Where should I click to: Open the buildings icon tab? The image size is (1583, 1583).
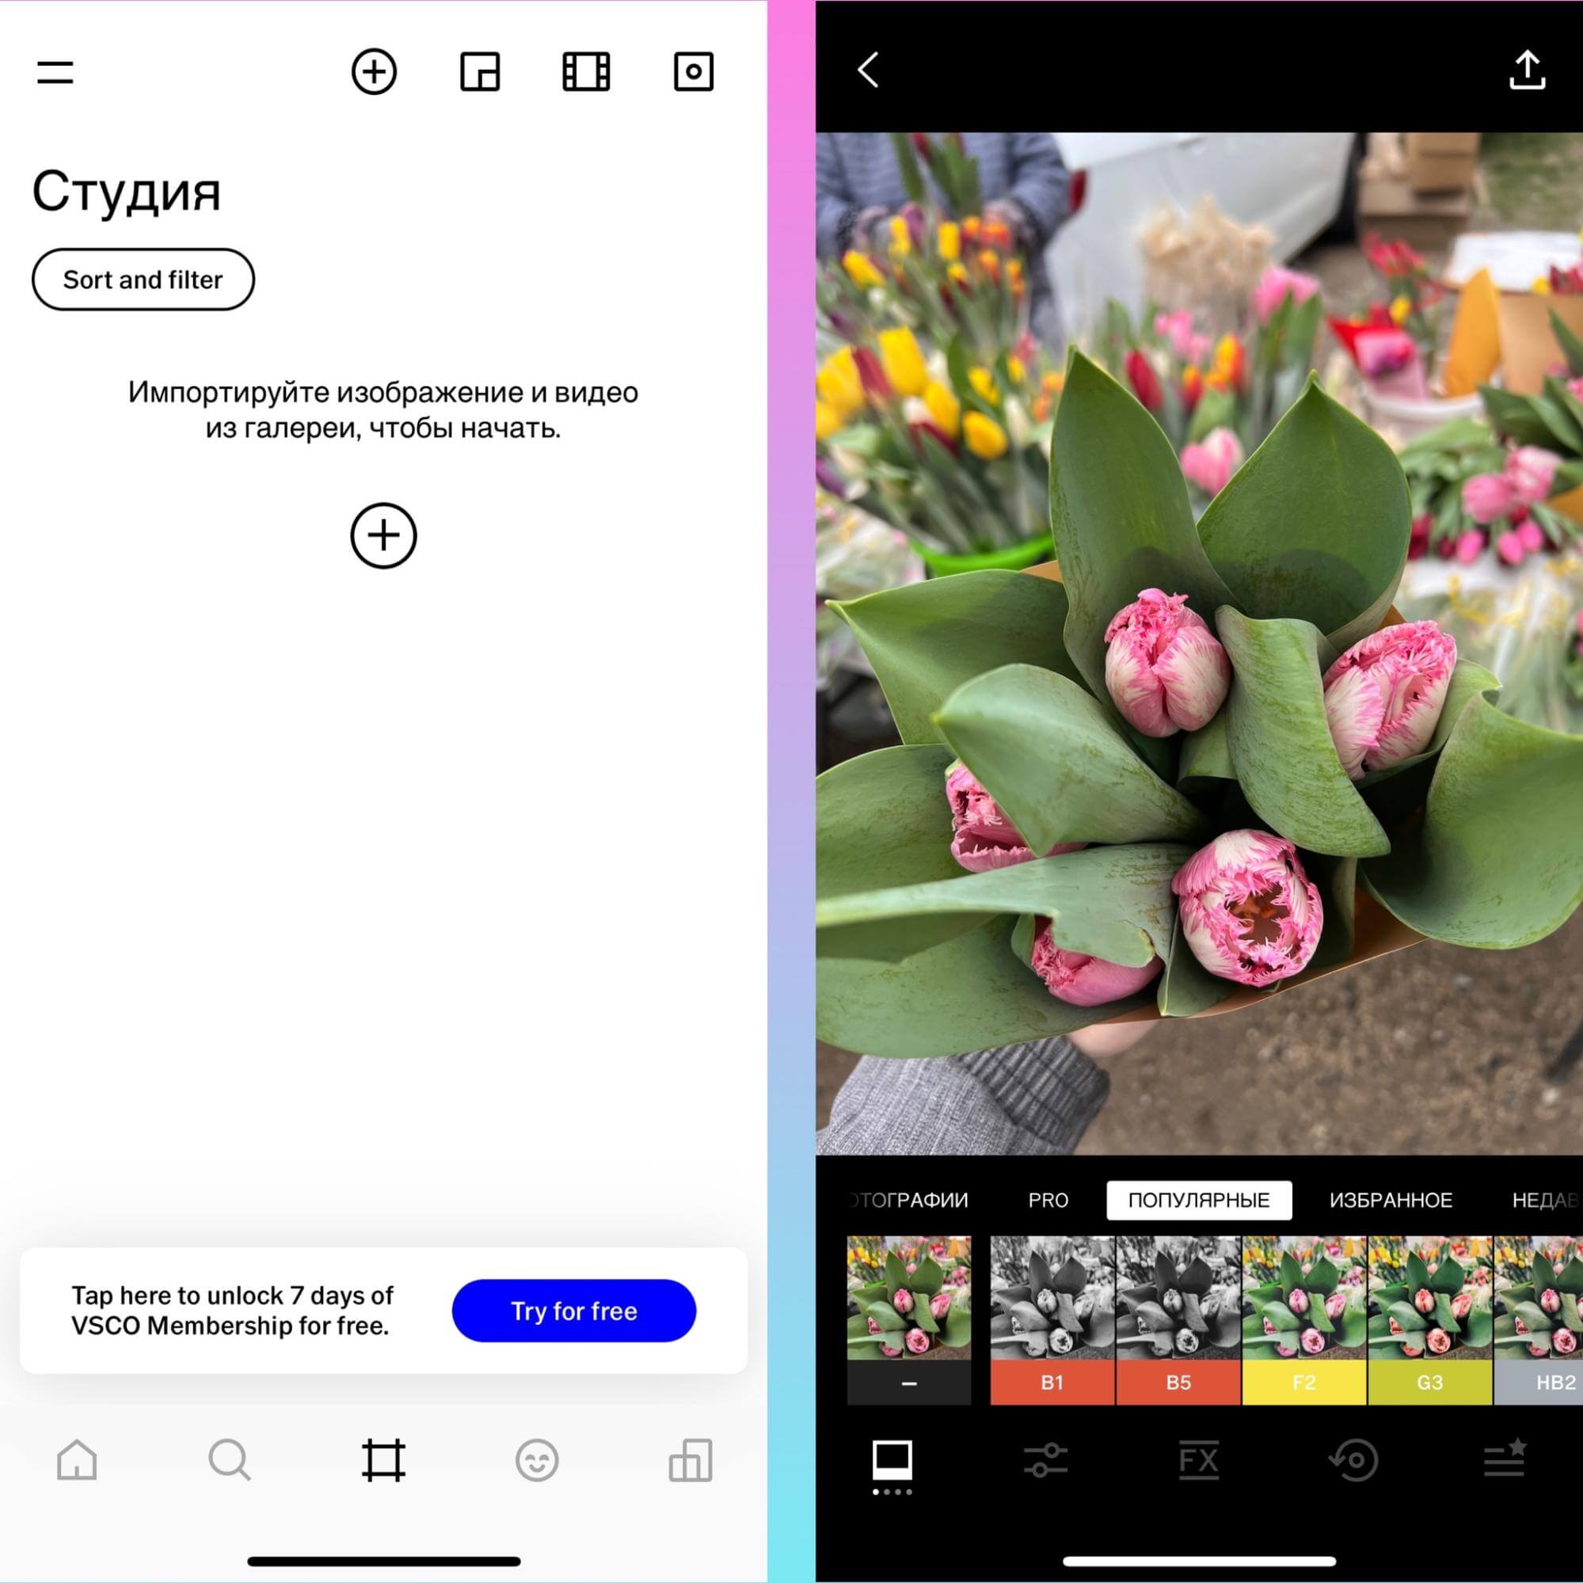691,1460
